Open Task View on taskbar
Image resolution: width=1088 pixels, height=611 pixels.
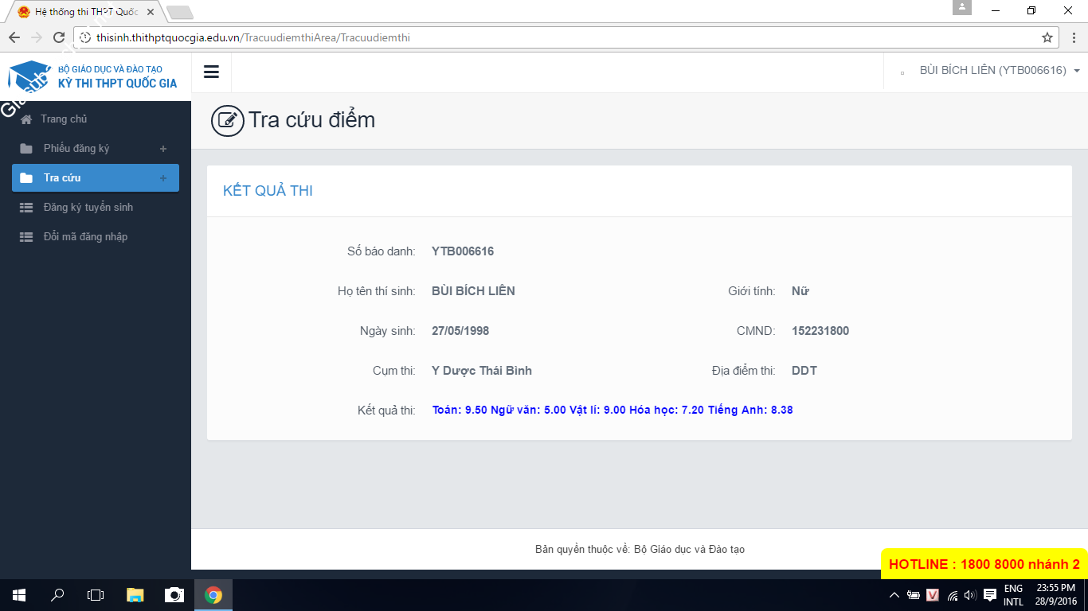pyautogui.click(x=96, y=595)
